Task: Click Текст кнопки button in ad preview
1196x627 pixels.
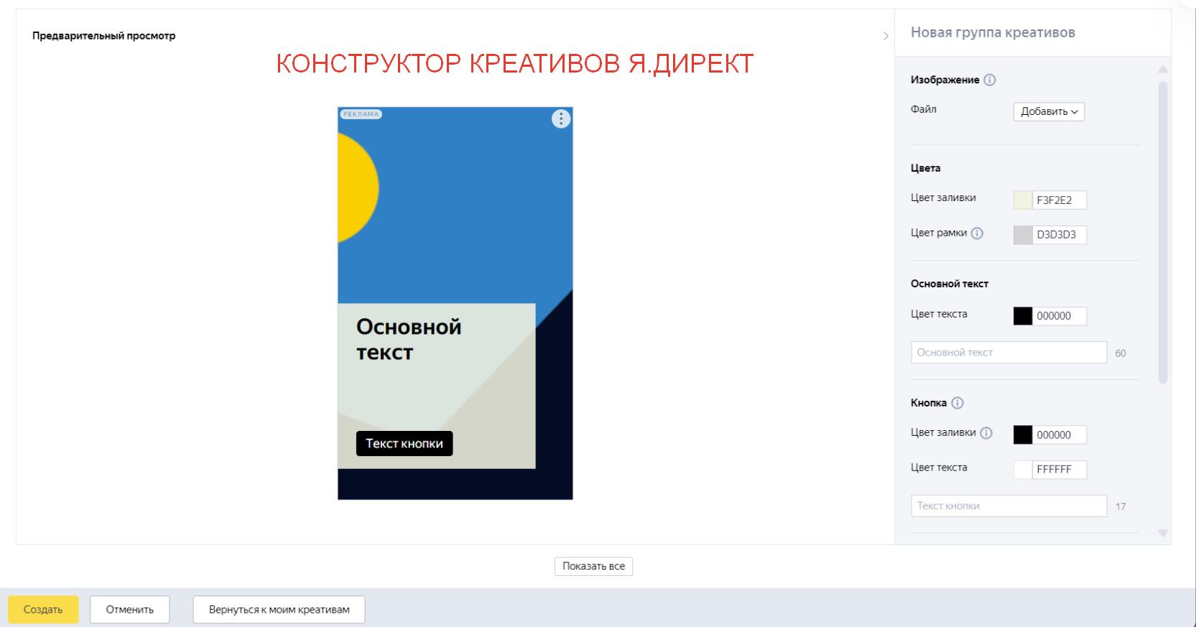Action: pos(404,443)
